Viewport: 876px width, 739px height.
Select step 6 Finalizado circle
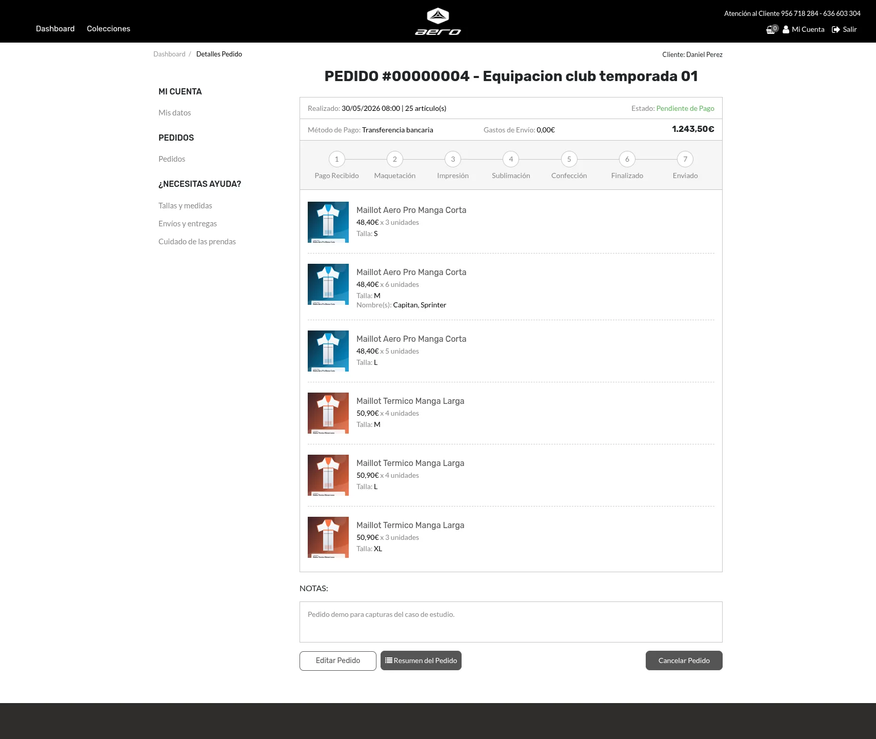[627, 159]
